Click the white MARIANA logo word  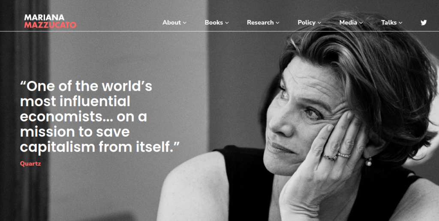click(x=44, y=18)
